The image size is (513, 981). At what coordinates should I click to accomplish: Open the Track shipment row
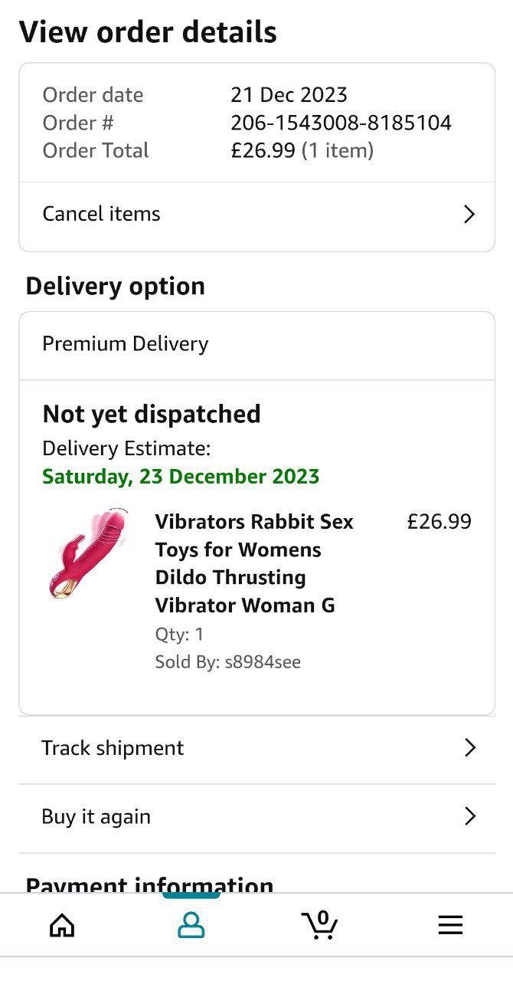click(x=113, y=748)
